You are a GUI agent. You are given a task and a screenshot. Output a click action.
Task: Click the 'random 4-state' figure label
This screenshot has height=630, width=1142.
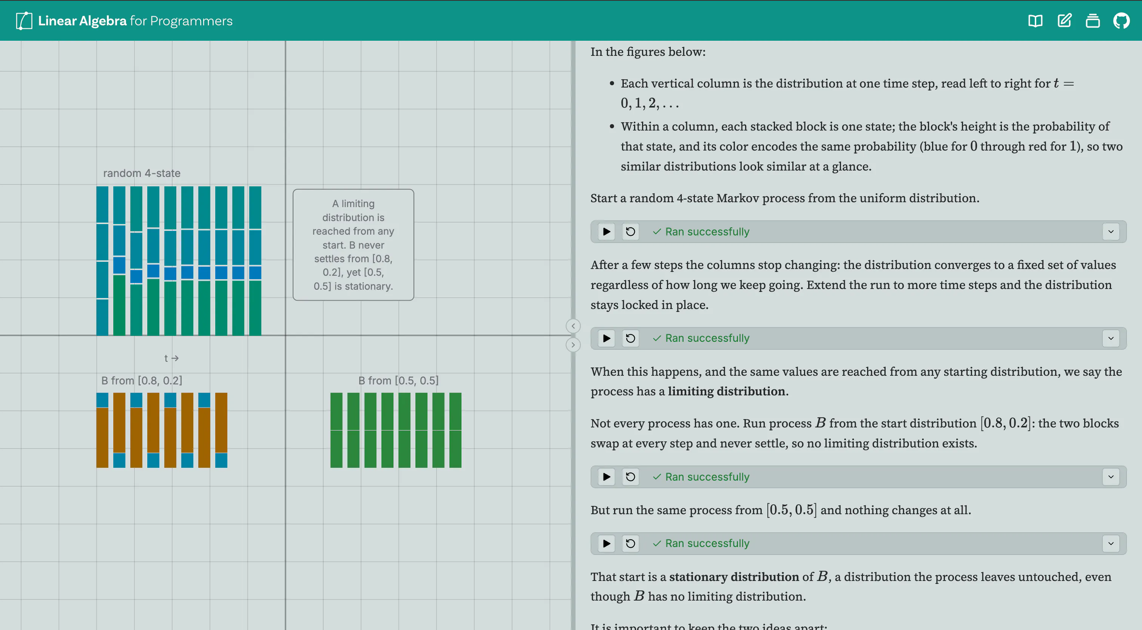pyautogui.click(x=142, y=173)
